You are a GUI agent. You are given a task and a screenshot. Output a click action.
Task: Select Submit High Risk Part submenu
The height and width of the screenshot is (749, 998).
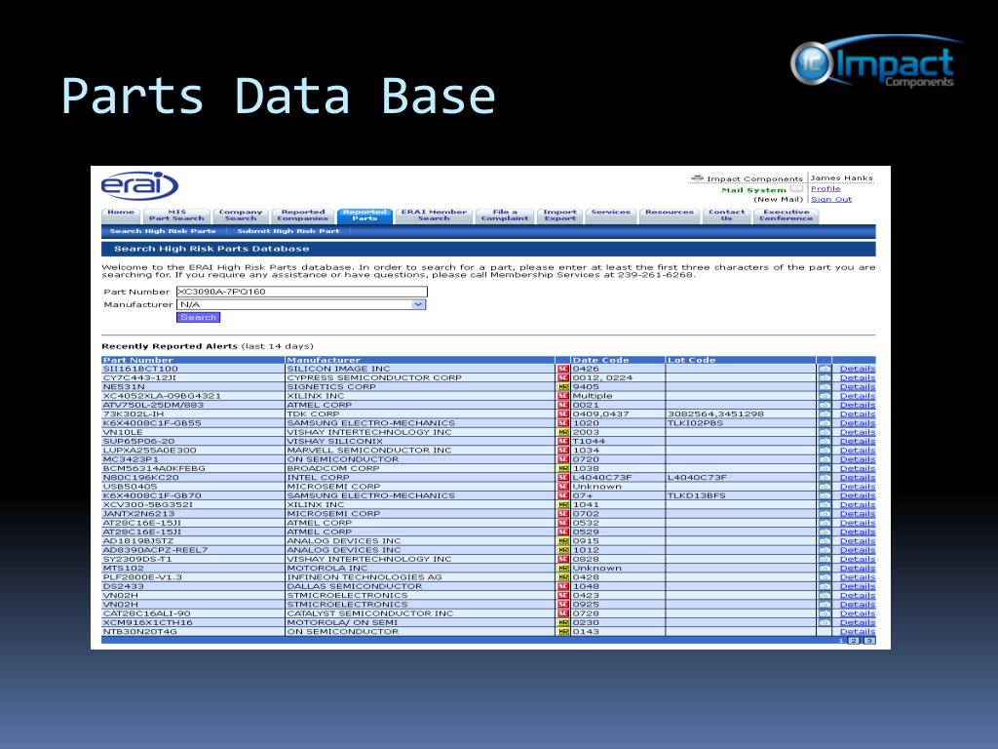[288, 231]
